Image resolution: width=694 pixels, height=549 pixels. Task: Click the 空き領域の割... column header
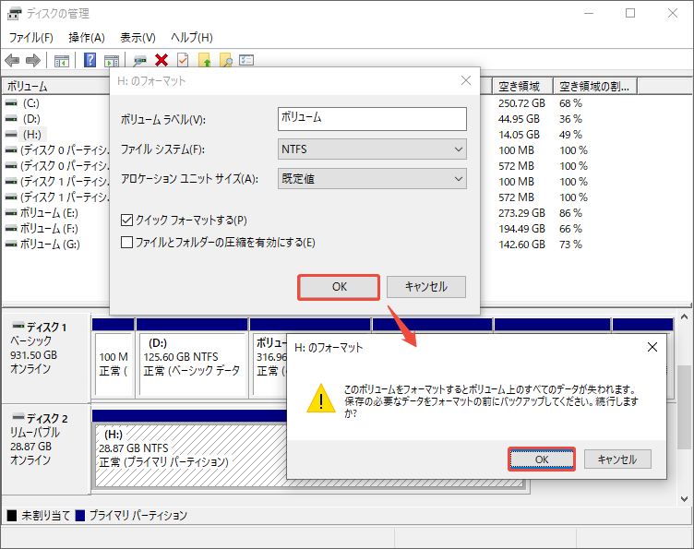[595, 86]
